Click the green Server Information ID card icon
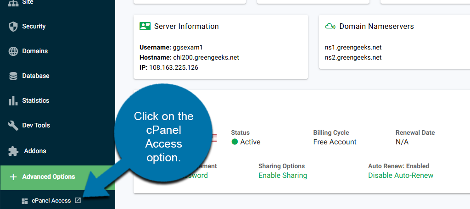This screenshot has width=470, height=209. [145, 26]
